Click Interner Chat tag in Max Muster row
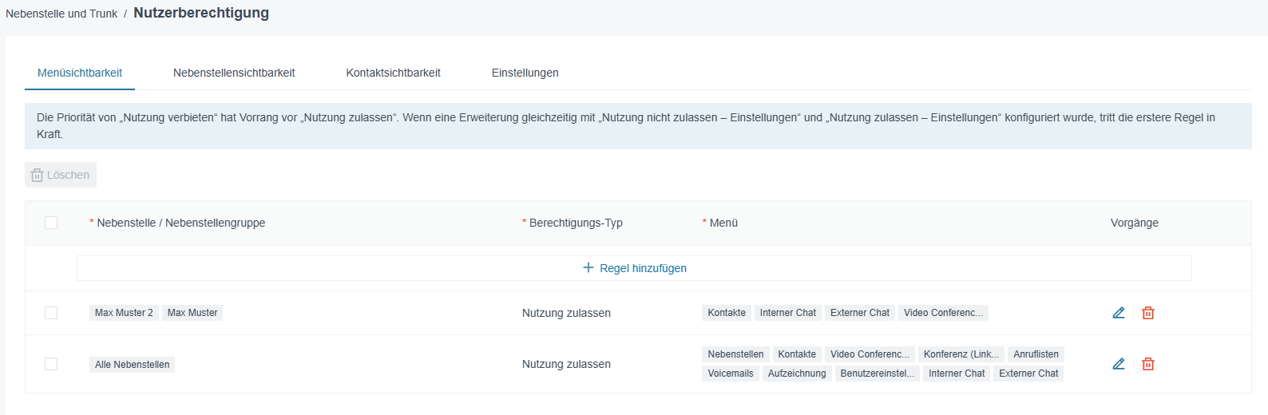The height and width of the screenshot is (415, 1268). [x=788, y=313]
